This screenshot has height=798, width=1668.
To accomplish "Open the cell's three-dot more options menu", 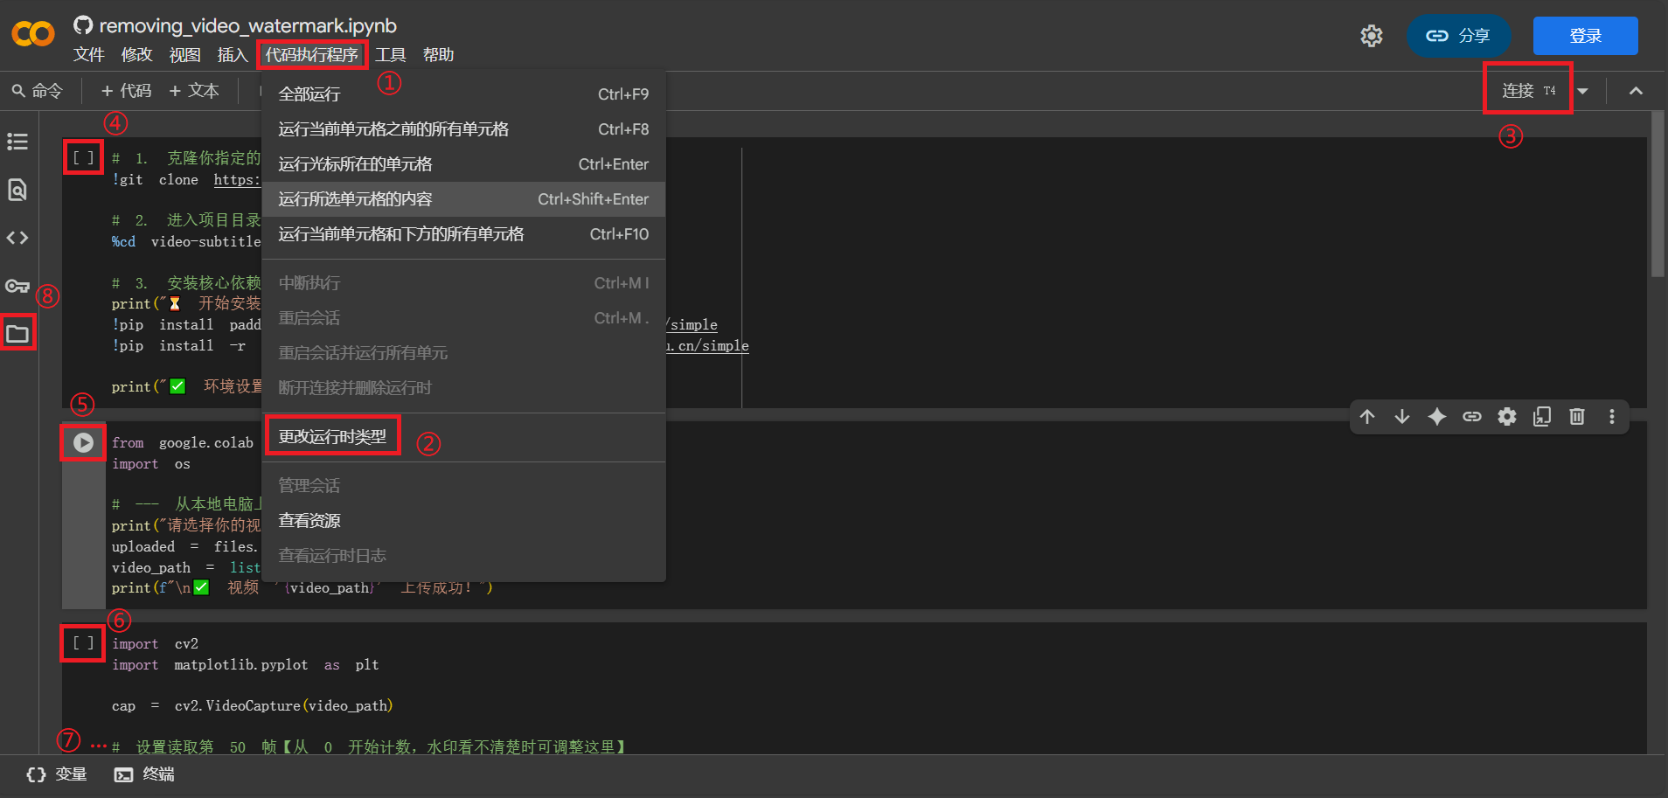I will (x=1612, y=417).
